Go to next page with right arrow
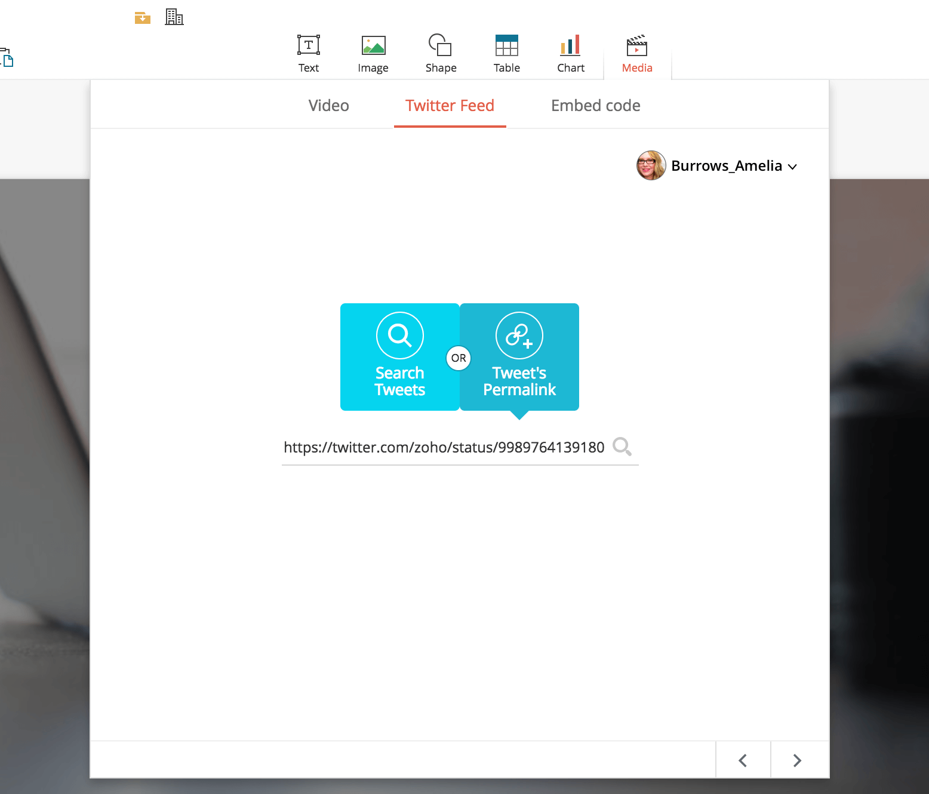The height and width of the screenshot is (794, 929). tap(798, 760)
